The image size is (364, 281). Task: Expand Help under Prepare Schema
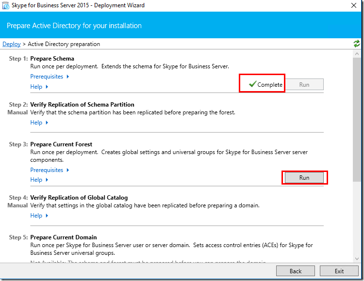coord(39,87)
